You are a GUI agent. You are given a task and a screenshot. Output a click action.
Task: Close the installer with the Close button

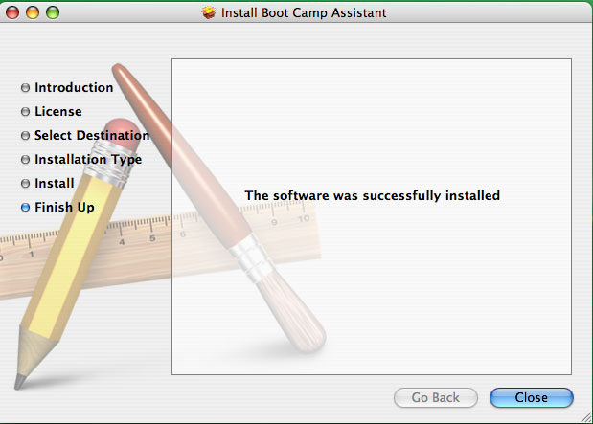pos(532,397)
